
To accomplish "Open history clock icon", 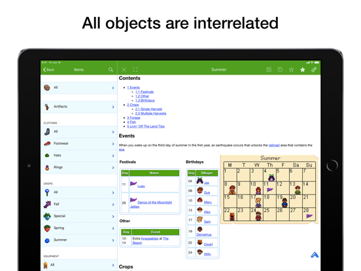I will pos(280,69).
